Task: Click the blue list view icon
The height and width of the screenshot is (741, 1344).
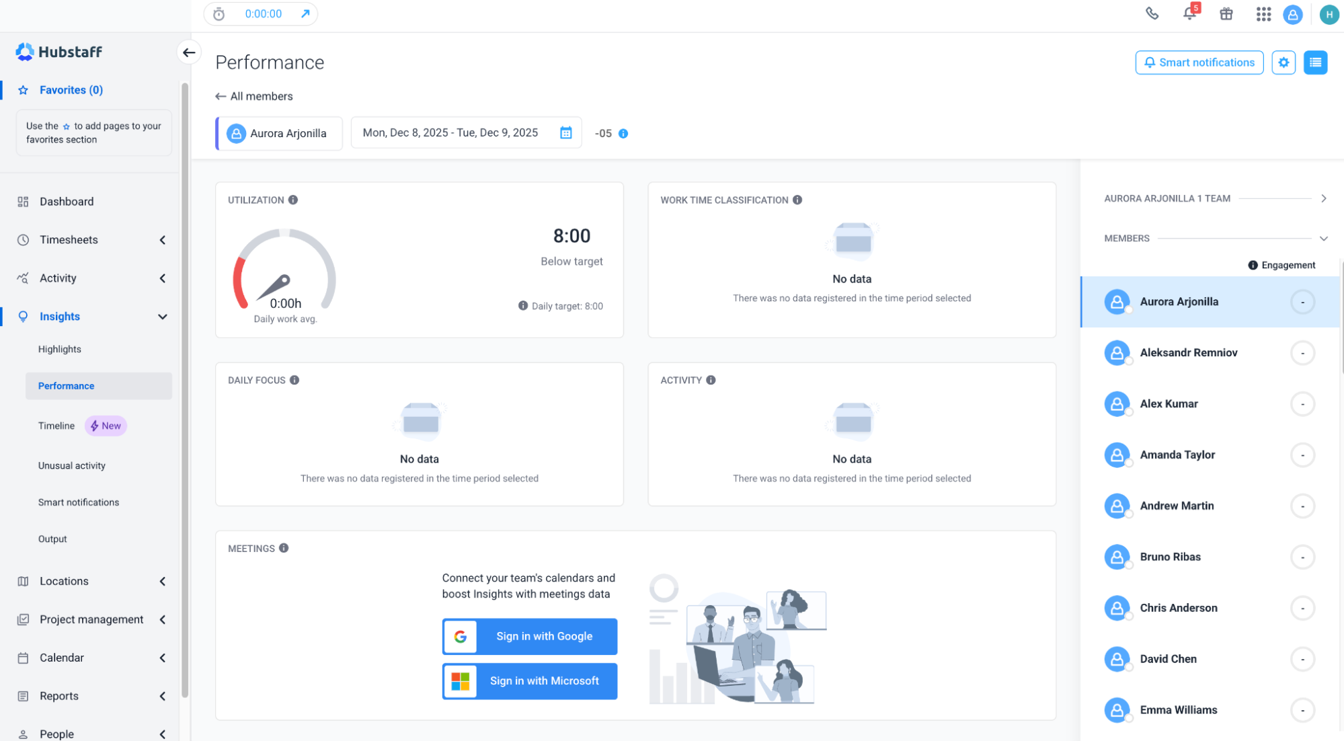Action: pos(1314,63)
